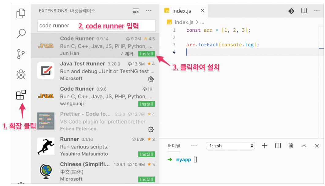
Task: Close the terminal panel
Action: coord(317,146)
